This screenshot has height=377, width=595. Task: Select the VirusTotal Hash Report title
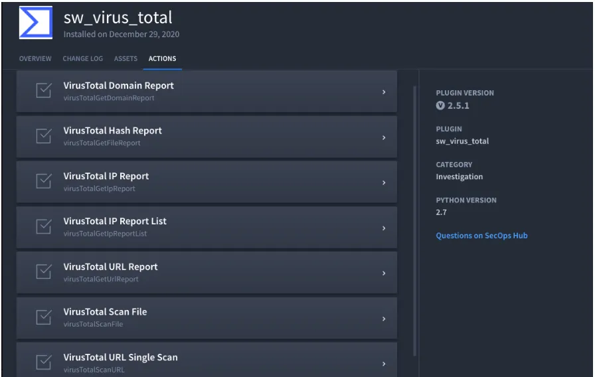(x=112, y=131)
